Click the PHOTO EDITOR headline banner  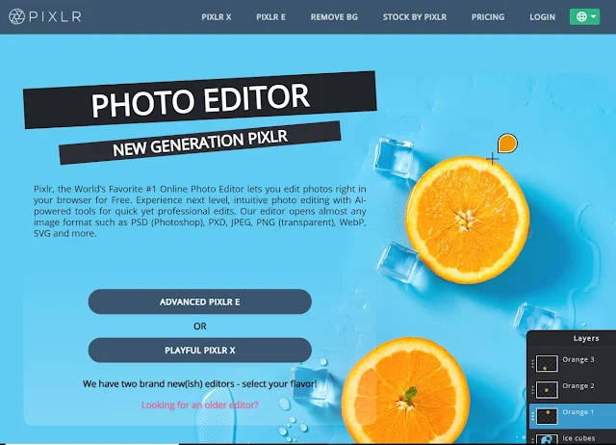coord(200,99)
